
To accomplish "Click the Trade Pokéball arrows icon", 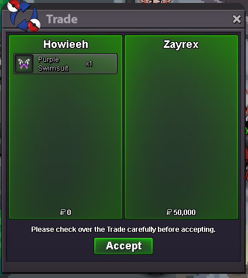I will (23, 16).
